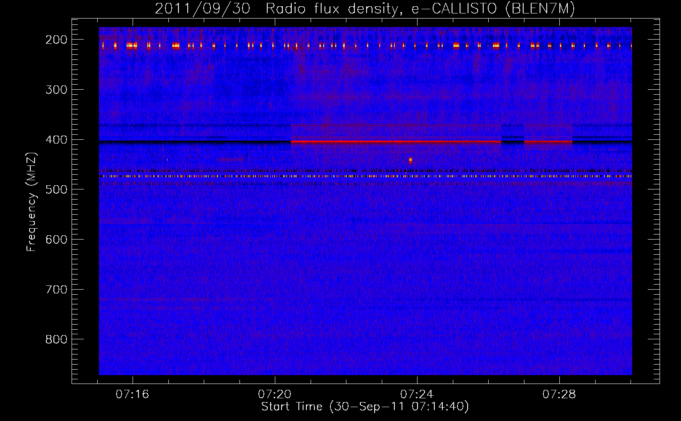Click the 800 frequency tick label
This screenshot has width=681, height=421.
56,339
